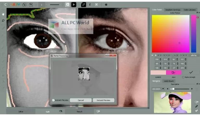
Task: Click the Color Picker panel float icon
Action: 197,13
